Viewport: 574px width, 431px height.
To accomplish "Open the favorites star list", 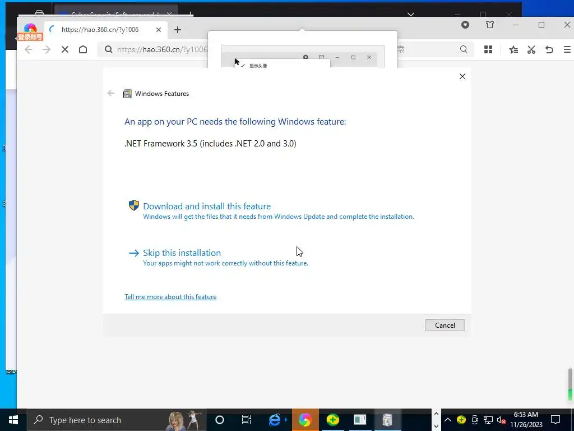I will click(x=513, y=49).
